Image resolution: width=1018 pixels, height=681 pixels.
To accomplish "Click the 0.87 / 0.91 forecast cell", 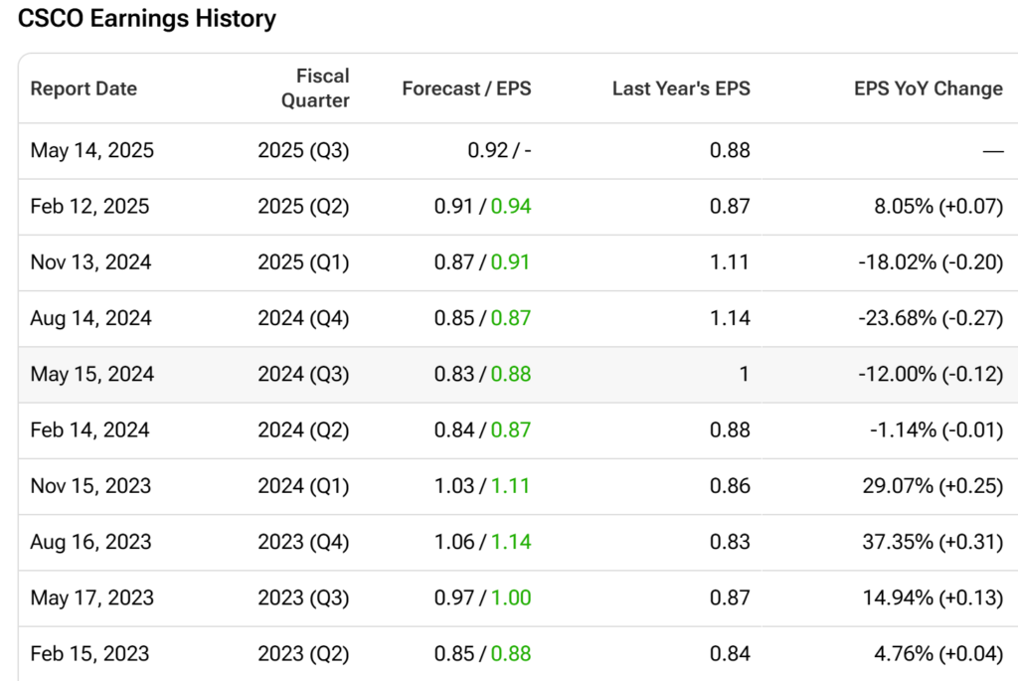I will [482, 262].
